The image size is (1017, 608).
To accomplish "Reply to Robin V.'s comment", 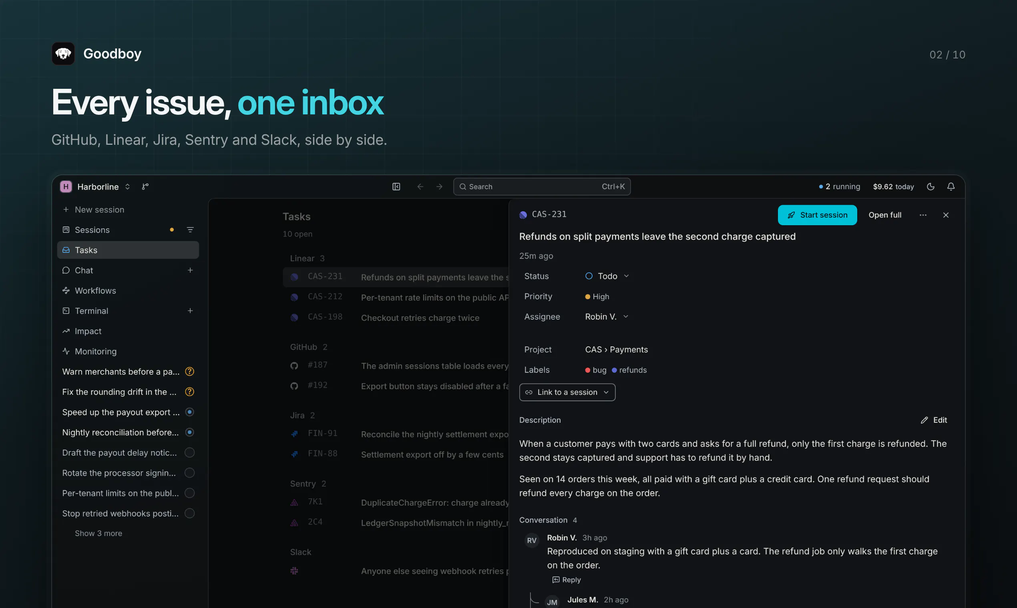I will tap(566, 579).
